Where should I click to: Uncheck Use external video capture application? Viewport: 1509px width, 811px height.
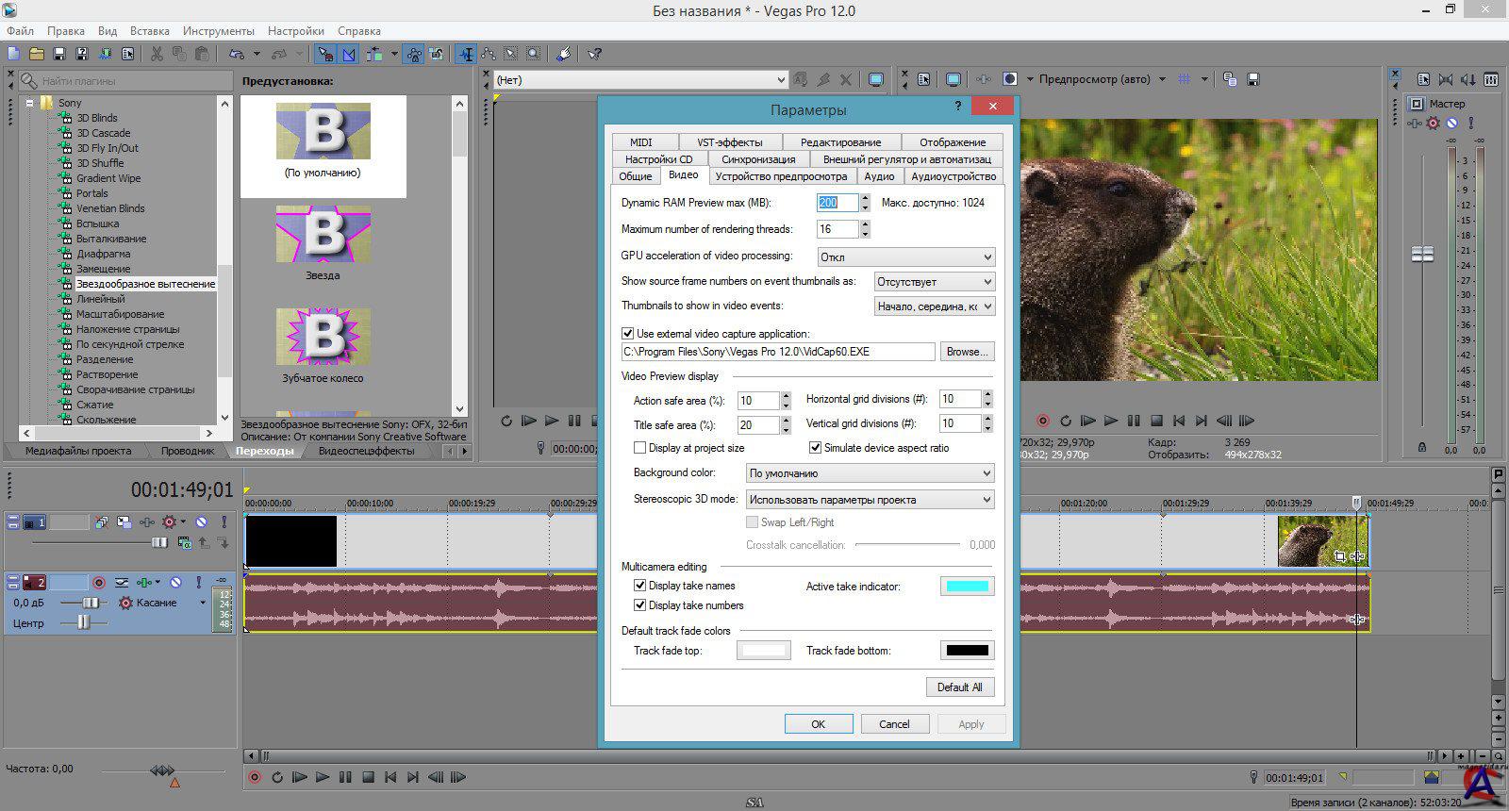click(628, 333)
